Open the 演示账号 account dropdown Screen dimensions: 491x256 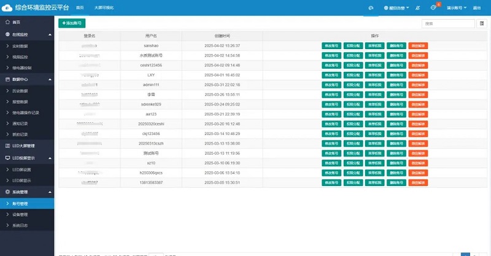[456, 7]
